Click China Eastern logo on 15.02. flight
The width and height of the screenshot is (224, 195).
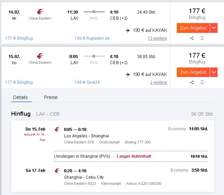[40, 56]
